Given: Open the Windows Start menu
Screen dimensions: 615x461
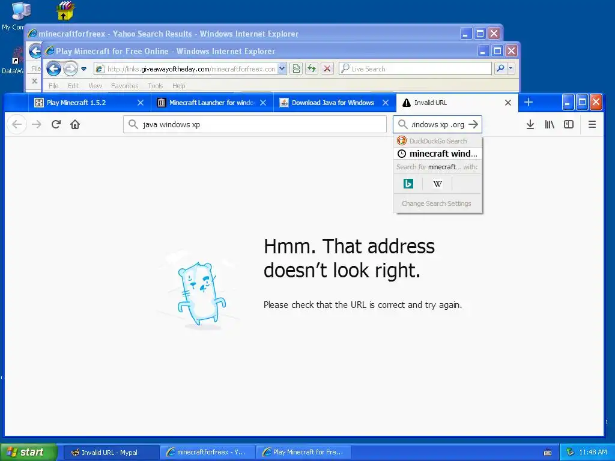Looking at the screenshot, I should 29,453.
